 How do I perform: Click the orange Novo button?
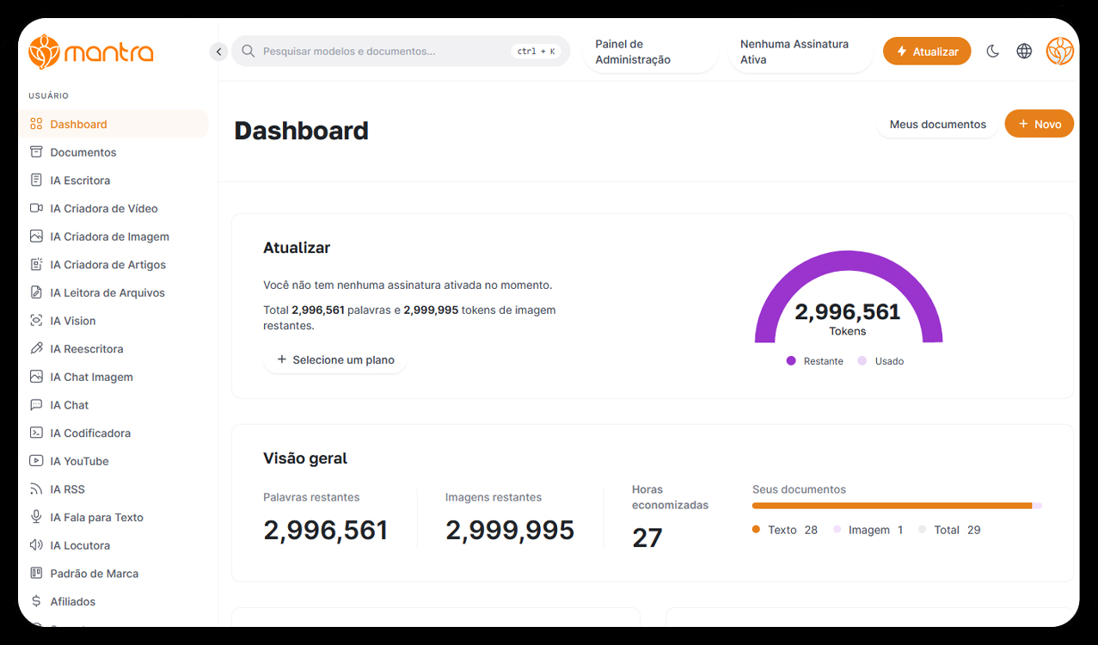tap(1039, 124)
